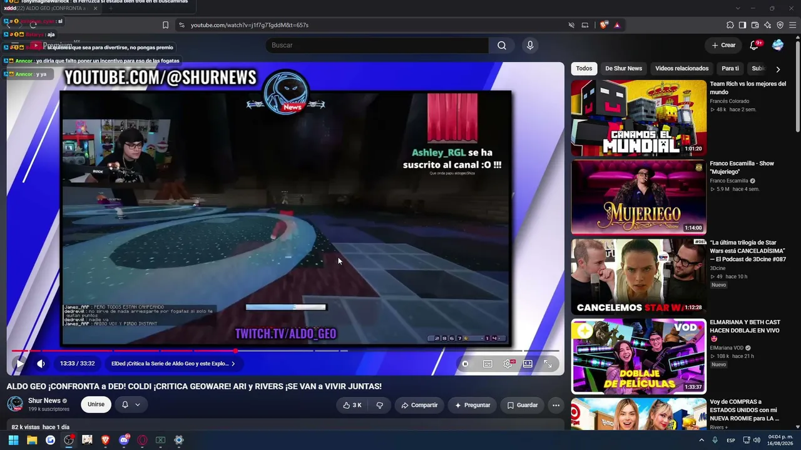Open the 'Ganamos el Mundial' video thumbnail
801x450 pixels.
tap(638, 117)
